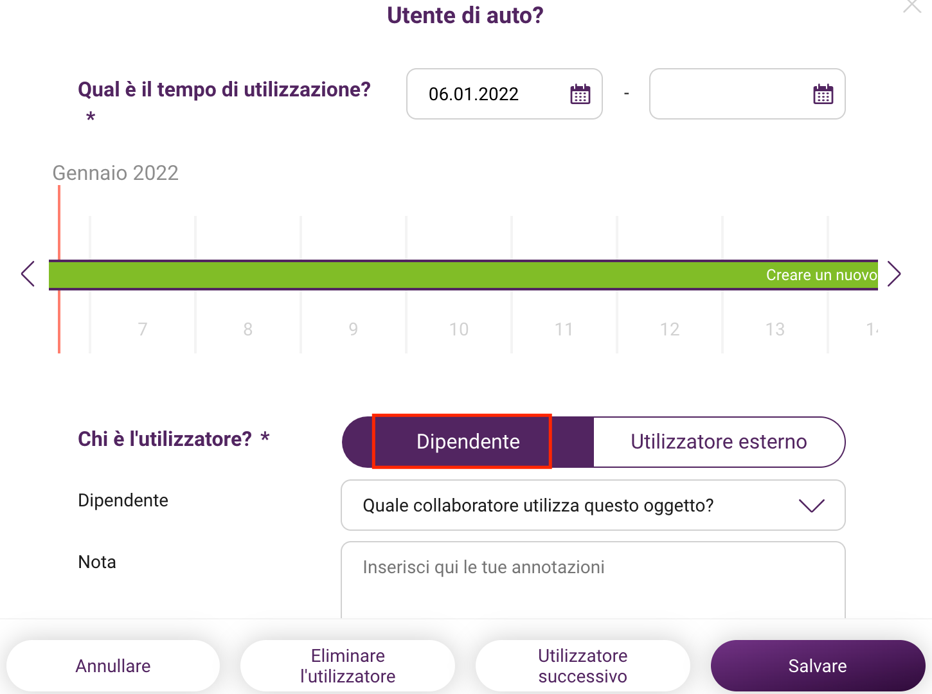The width and height of the screenshot is (932, 694).
Task: Advance timeline with right arrow
Action: (x=894, y=274)
